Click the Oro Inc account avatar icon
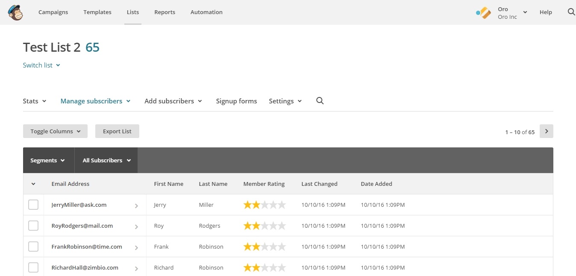576x276 pixels. [x=483, y=12]
